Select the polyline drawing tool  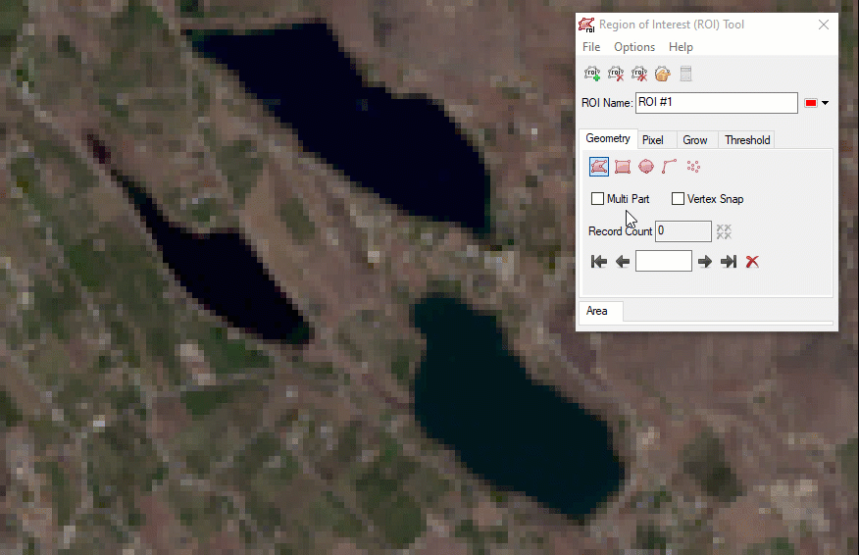click(x=670, y=167)
